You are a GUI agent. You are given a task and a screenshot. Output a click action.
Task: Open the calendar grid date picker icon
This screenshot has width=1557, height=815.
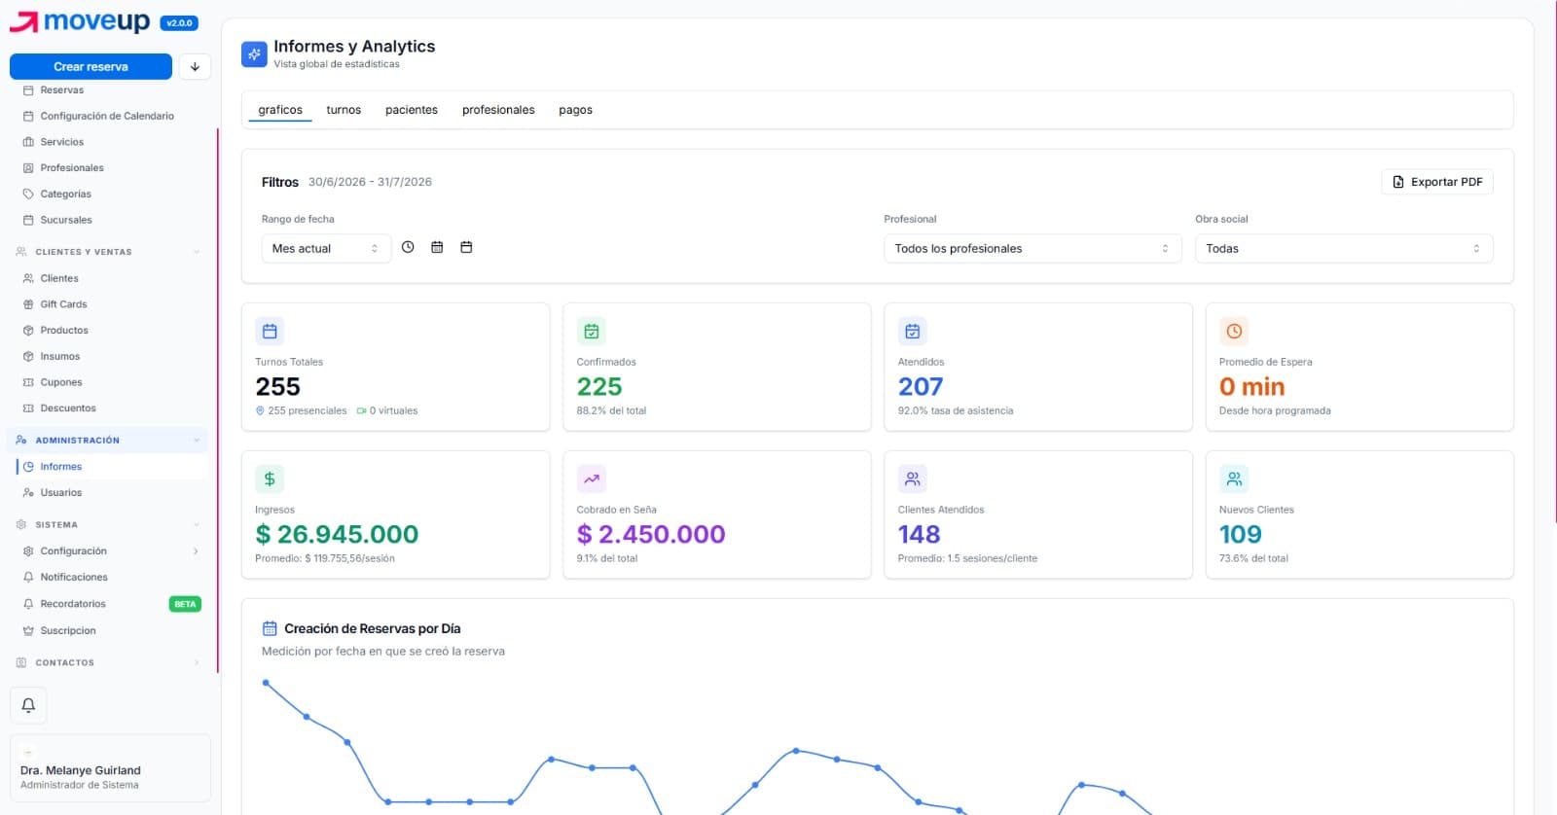[x=437, y=247]
